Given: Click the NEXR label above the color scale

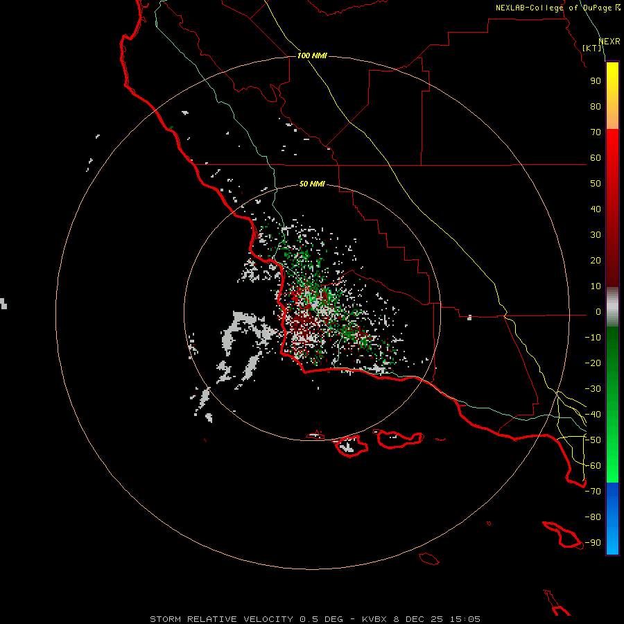Looking at the screenshot, I should [609, 42].
